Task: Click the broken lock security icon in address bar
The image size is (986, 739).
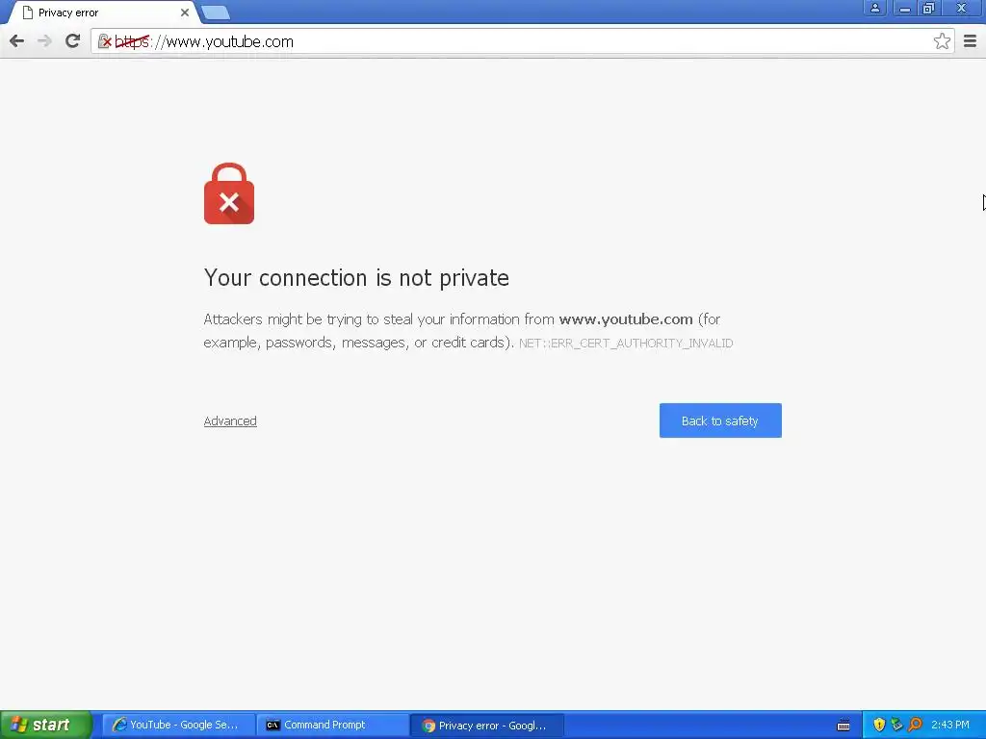Action: point(105,41)
